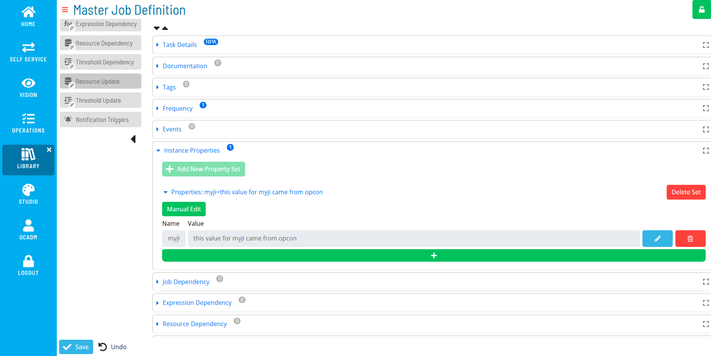This screenshot has height=356, width=711.
Task: Expand the Task Details section
Action: pyautogui.click(x=180, y=44)
